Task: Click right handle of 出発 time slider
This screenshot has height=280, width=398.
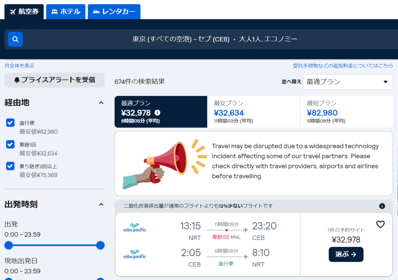Action: coord(100,245)
